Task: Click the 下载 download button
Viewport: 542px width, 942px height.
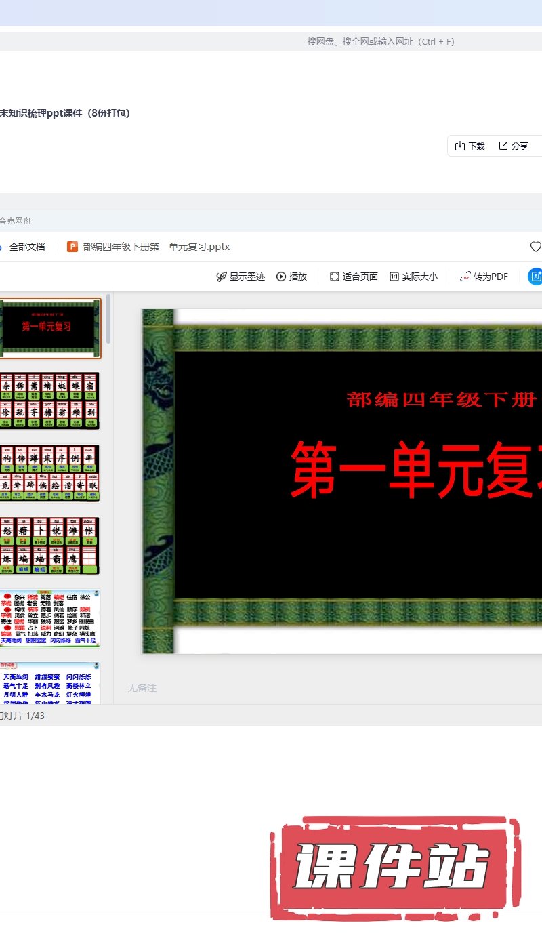Action: click(470, 146)
